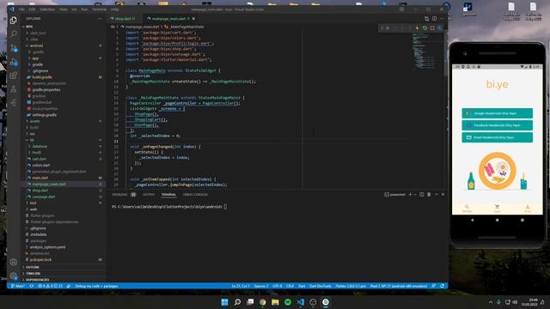Tap the profile tab icon in emulator app

pyautogui.click(x=527, y=208)
